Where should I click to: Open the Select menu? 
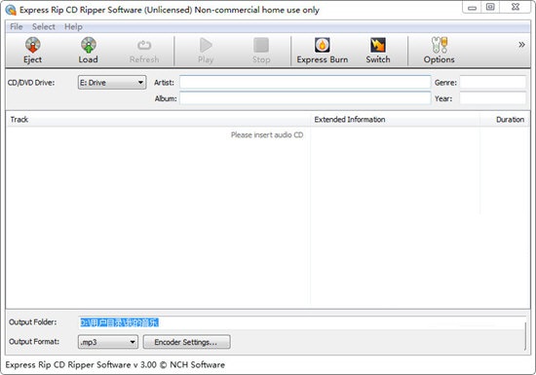click(44, 26)
